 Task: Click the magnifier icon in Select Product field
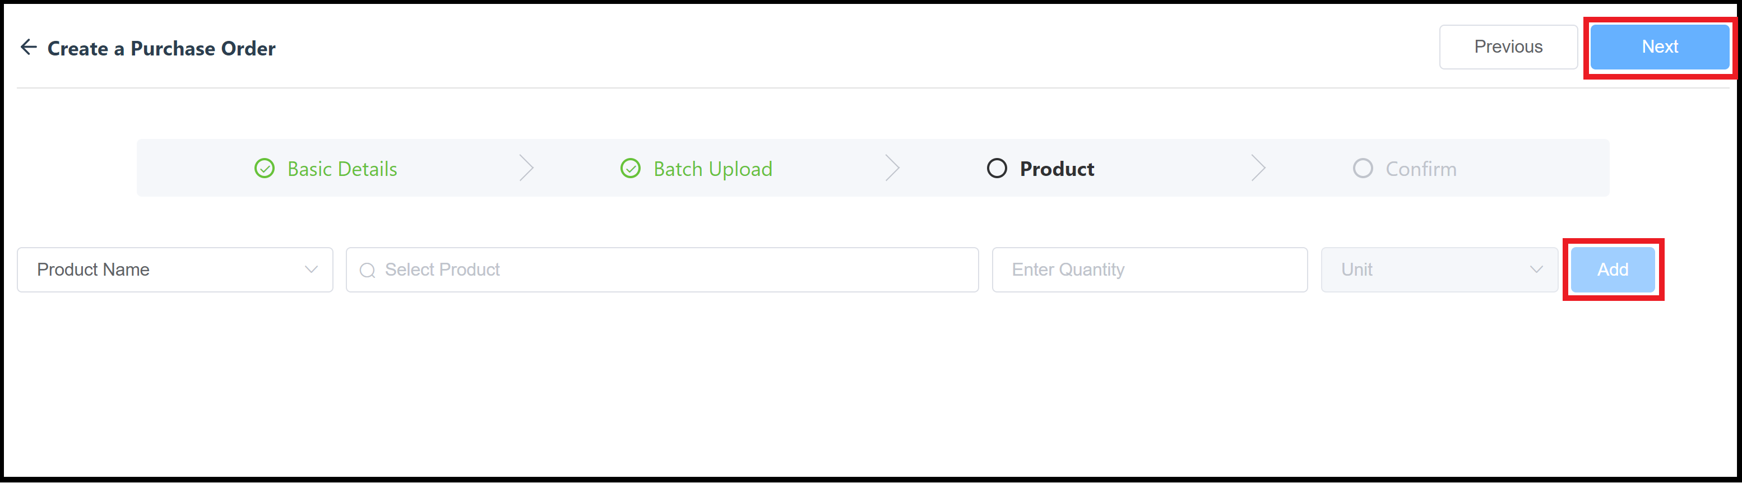pyautogui.click(x=367, y=270)
